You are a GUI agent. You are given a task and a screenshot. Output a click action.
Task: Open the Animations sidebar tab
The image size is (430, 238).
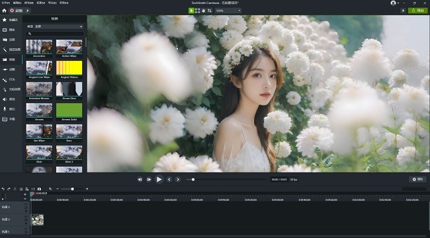tap(11, 69)
